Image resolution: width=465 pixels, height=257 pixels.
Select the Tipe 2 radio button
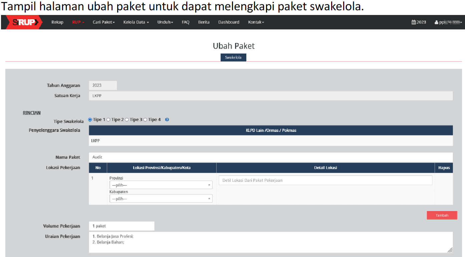[x=108, y=120]
